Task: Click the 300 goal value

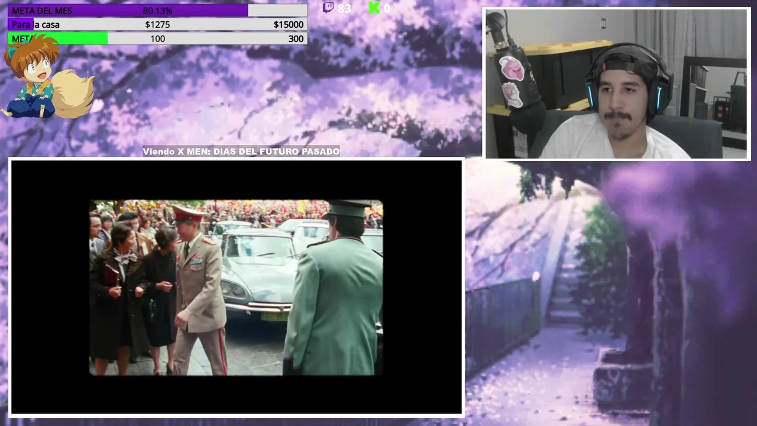Action: [x=296, y=38]
